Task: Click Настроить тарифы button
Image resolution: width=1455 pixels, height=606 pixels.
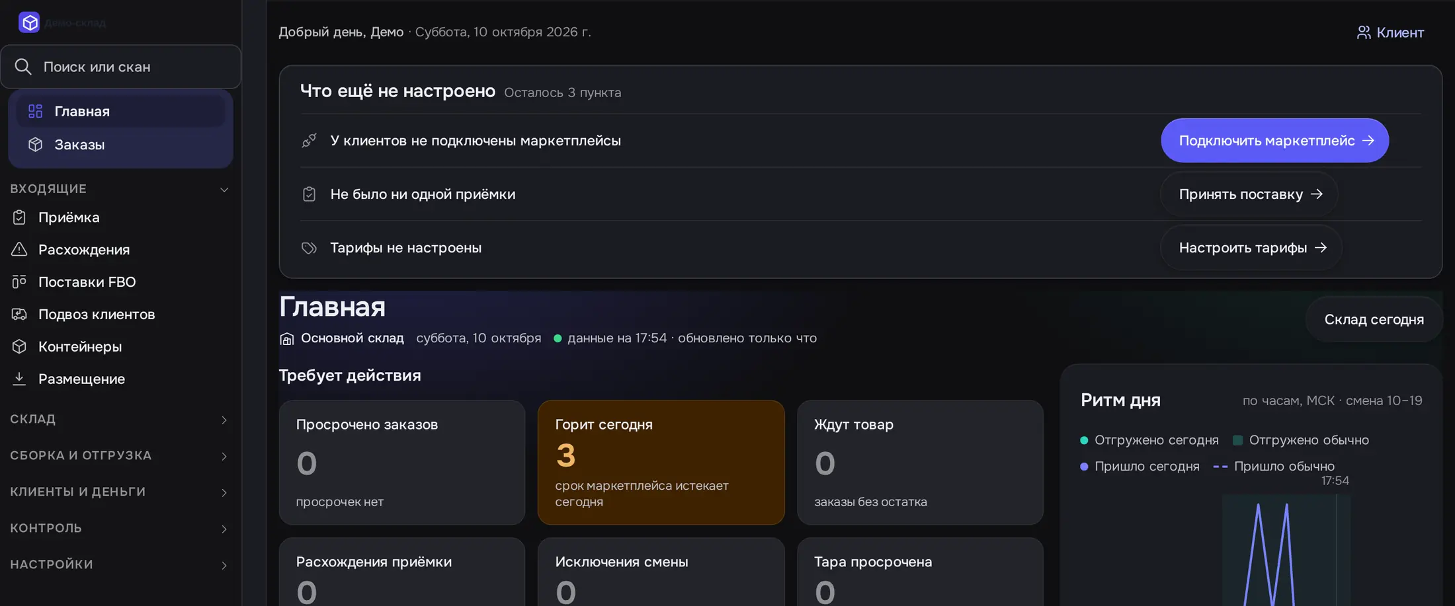Action: pyautogui.click(x=1251, y=247)
